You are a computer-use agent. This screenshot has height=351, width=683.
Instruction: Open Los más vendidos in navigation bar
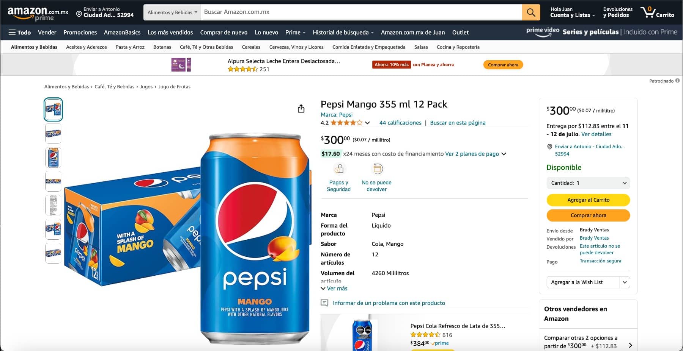(170, 33)
